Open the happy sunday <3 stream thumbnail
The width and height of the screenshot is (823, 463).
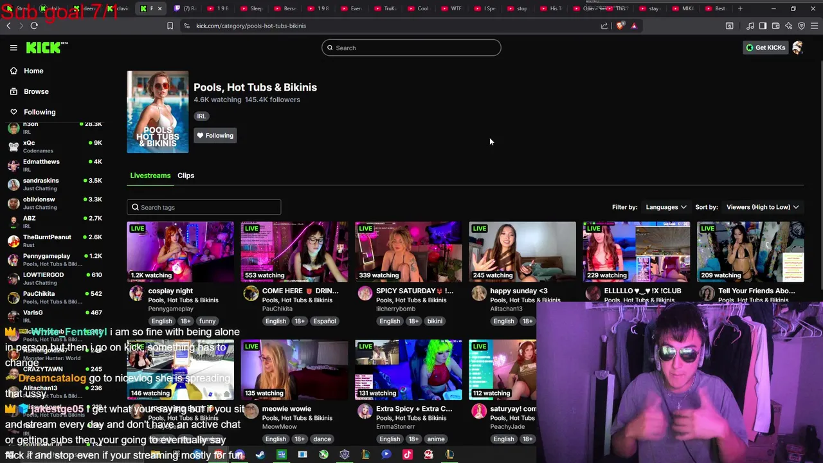coord(522,251)
